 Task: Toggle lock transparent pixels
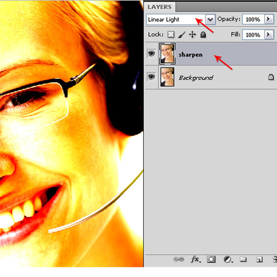tap(171, 35)
